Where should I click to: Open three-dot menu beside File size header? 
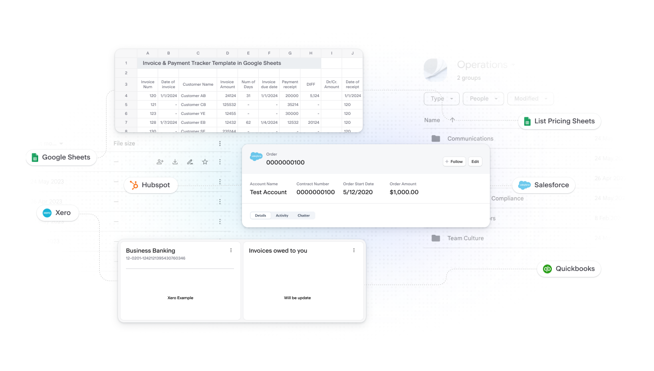(x=220, y=144)
